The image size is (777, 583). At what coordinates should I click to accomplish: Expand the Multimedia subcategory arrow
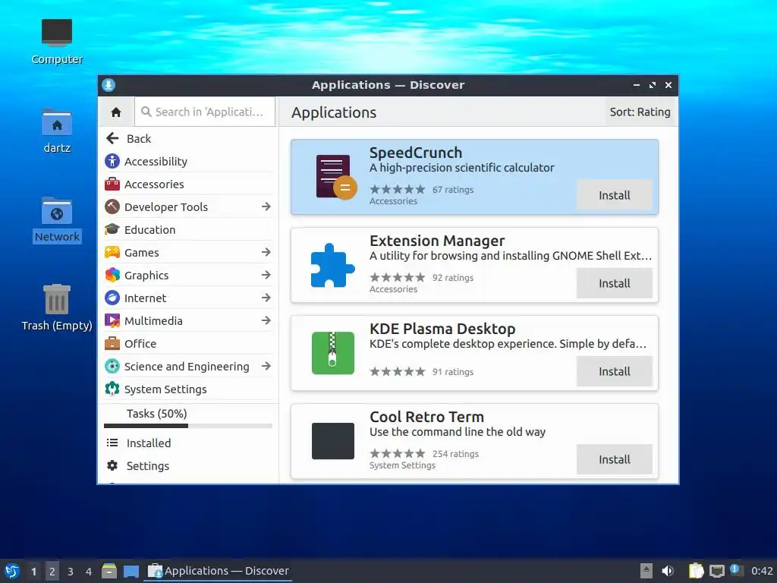point(266,321)
